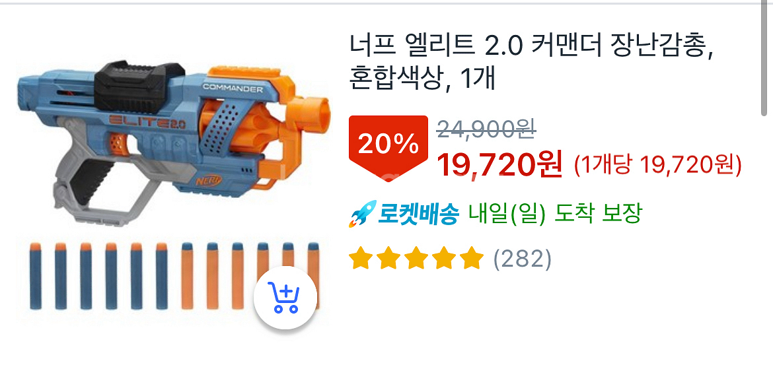
Task: Click the orange foam darts in product image
Action: click(x=249, y=276)
